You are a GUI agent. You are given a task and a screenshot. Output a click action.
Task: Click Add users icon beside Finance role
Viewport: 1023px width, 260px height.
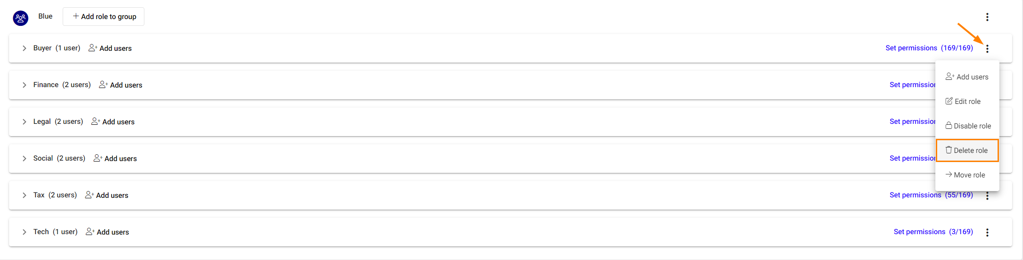pyautogui.click(x=104, y=85)
